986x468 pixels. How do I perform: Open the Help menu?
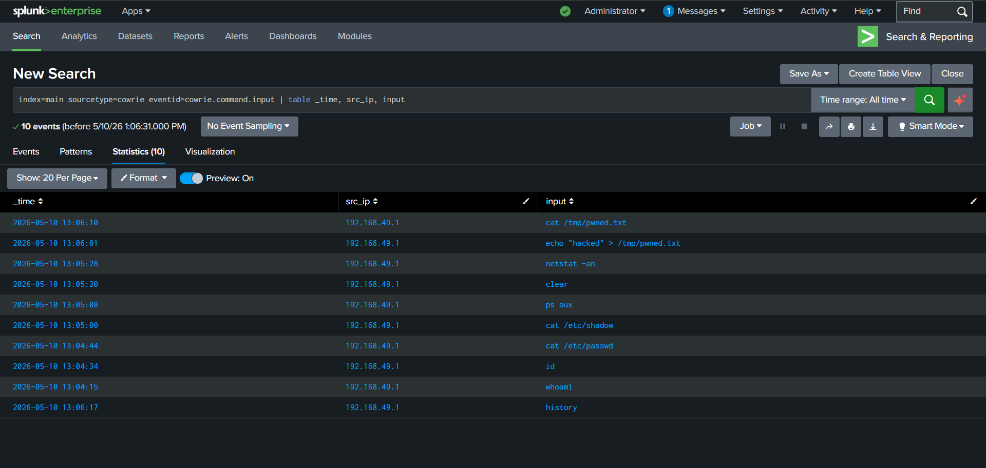(867, 11)
